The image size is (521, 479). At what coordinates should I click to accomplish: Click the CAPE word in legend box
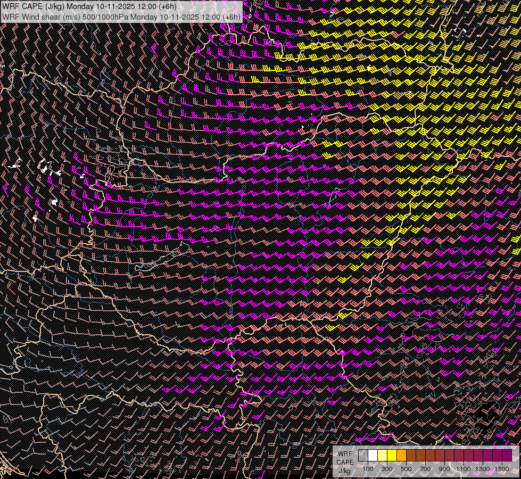[x=345, y=462]
